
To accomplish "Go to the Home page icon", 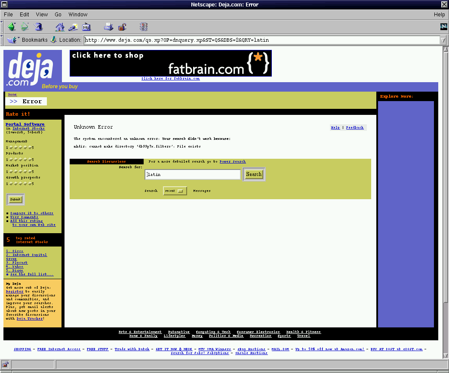I will tap(60, 27).
